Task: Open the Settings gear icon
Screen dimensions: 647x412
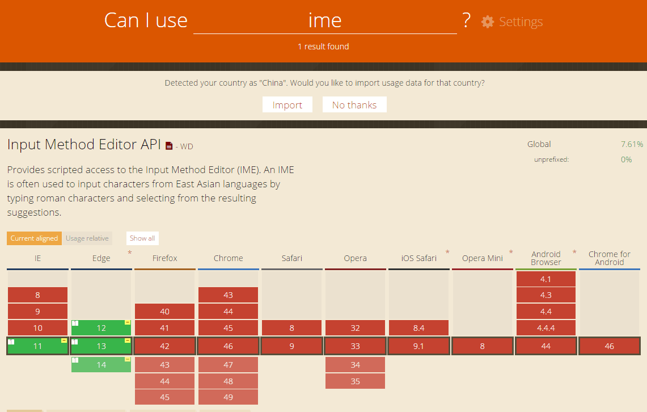Action: coord(487,22)
